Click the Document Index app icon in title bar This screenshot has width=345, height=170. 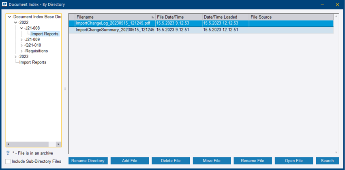pyautogui.click(x=5, y=4)
